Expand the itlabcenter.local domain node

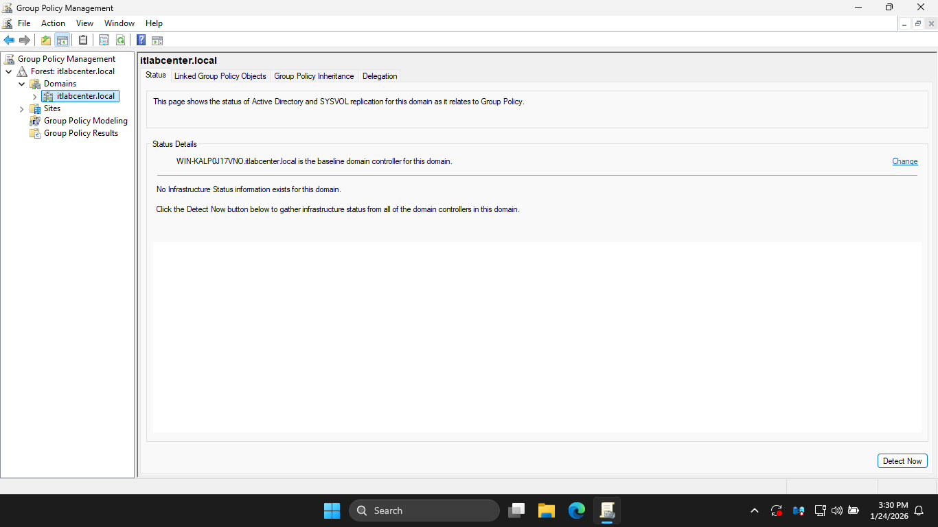pos(35,97)
